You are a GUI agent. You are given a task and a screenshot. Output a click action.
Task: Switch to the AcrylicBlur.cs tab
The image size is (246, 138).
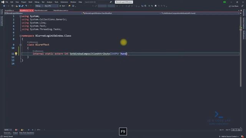tap(9, 10)
